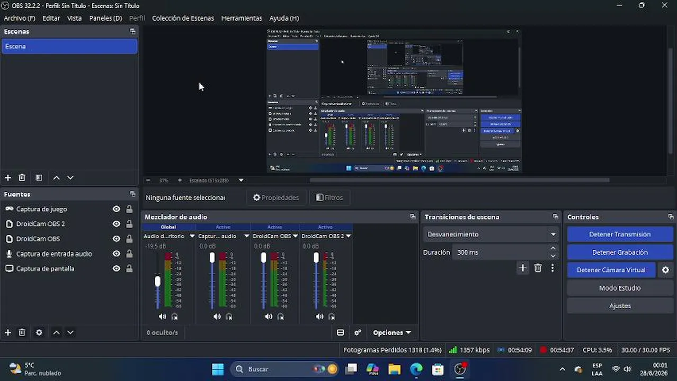677x381 pixels.
Task: Unlock the Captura de juego source
Action: pyautogui.click(x=129, y=209)
